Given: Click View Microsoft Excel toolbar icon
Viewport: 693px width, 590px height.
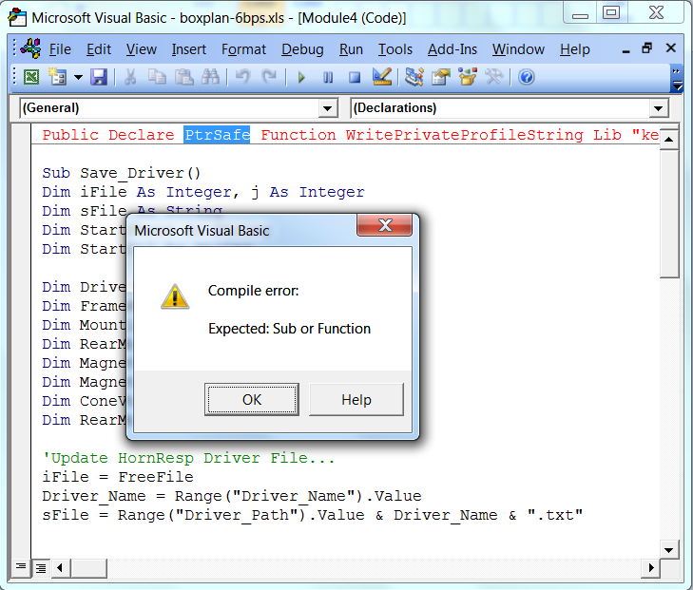Looking at the screenshot, I should [31, 77].
